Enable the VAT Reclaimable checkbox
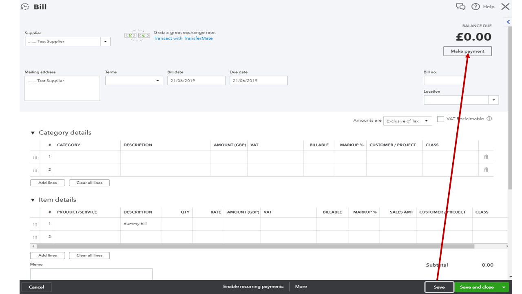 tap(440, 118)
